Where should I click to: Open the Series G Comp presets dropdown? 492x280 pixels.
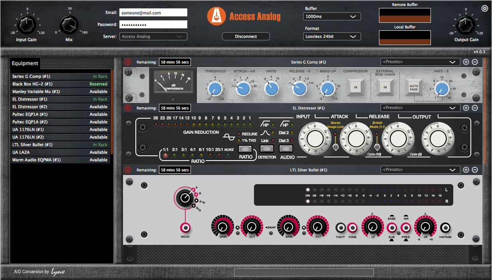click(x=420, y=62)
